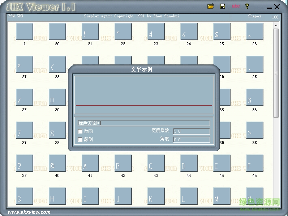
Task: Select the question mark tile labeled 3F
Action: point(25,163)
